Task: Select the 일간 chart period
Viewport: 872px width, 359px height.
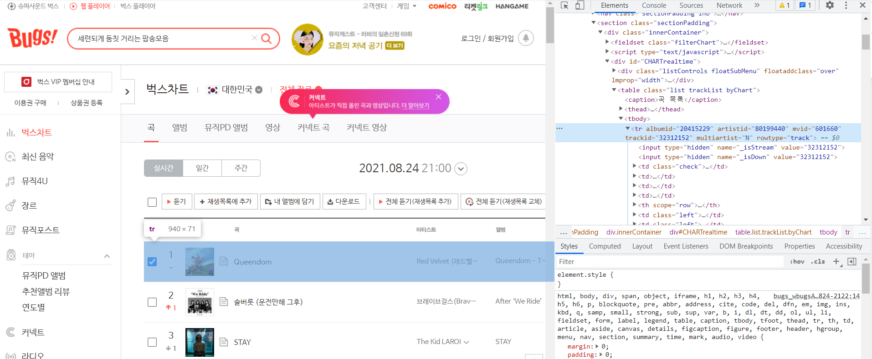Action: (x=202, y=168)
